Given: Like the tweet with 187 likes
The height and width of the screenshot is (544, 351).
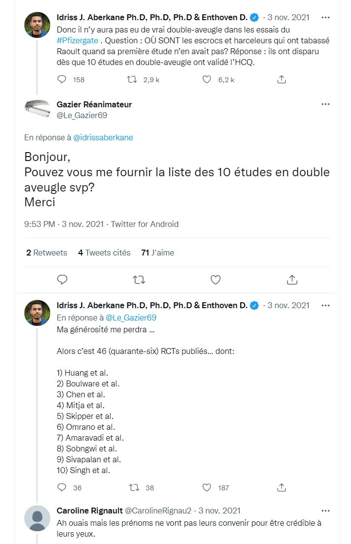Looking at the screenshot, I should coord(207,487).
